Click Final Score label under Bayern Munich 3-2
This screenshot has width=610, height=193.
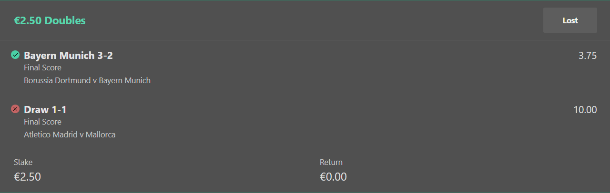pos(42,68)
